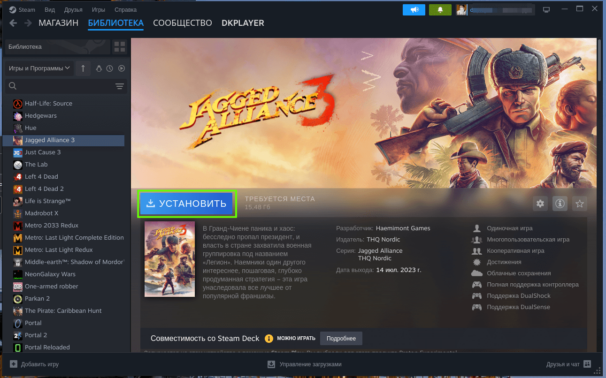
Task: Click the forward navigation arrow
Action: [28, 23]
